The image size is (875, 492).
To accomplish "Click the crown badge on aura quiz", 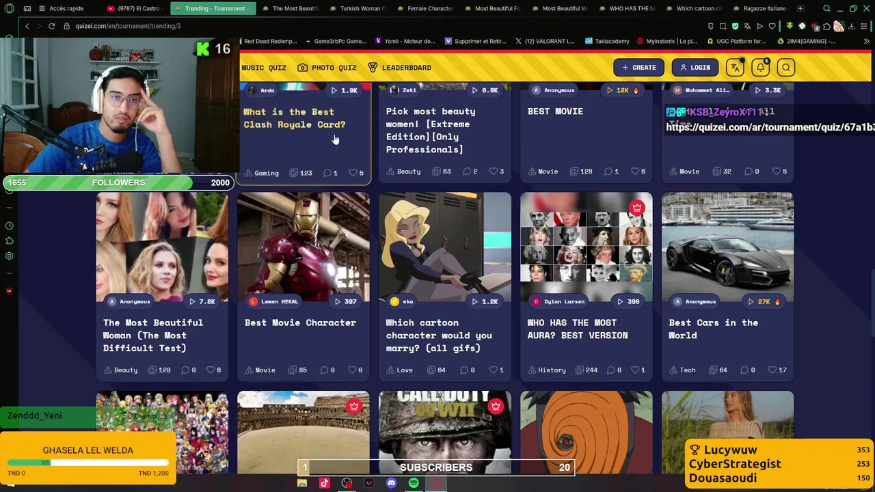I will [x=637, y=207].
